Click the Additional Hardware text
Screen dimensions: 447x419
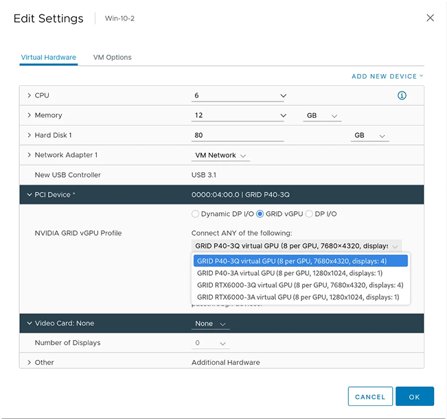coord(225,362)
